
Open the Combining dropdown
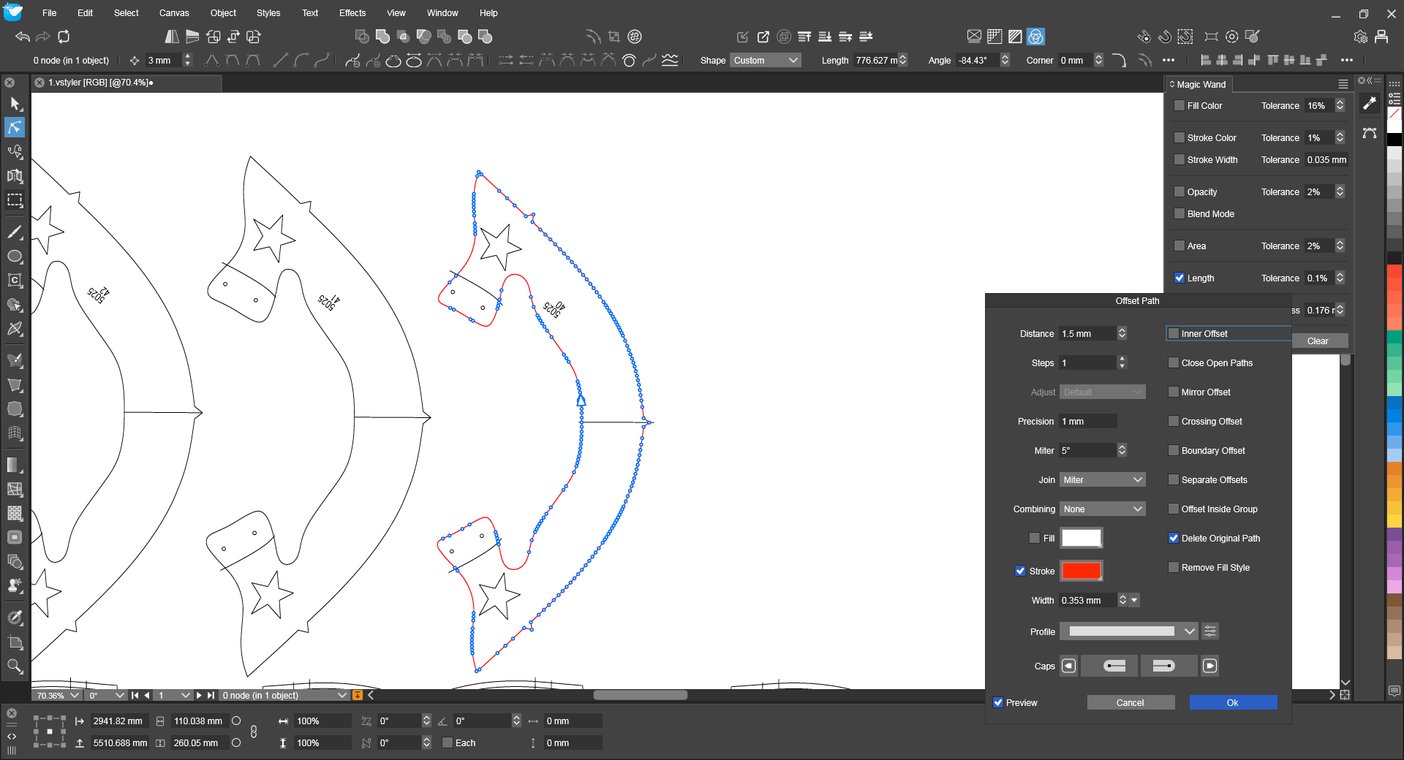tap(1102, 509)
